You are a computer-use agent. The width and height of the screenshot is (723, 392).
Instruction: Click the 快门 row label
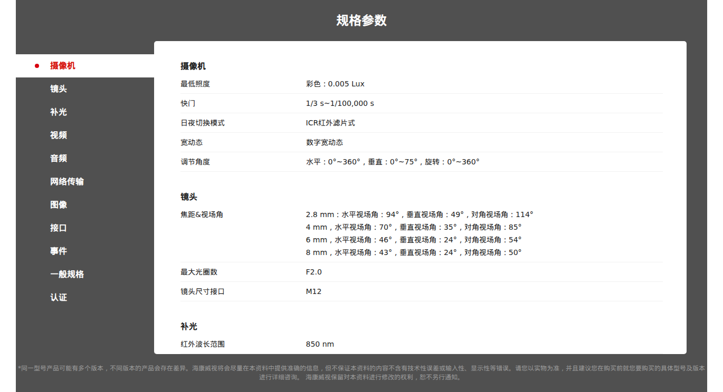(188, 103)
